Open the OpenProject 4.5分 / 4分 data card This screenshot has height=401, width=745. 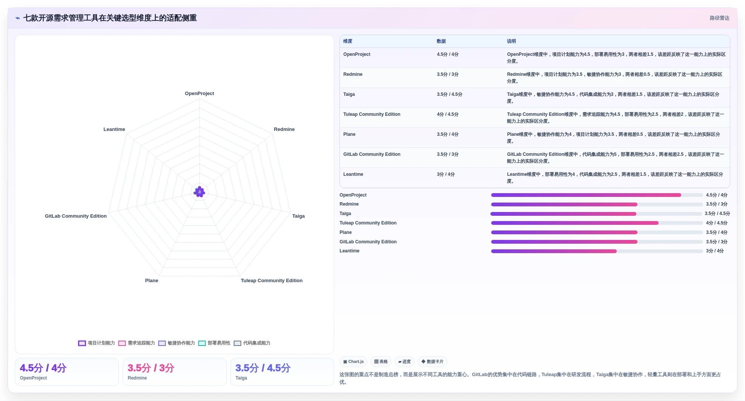point(67,372)
